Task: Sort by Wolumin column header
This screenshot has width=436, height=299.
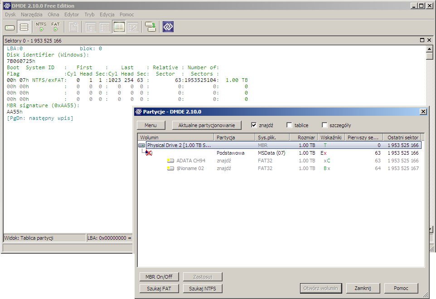Action: click(x=176, y=137)
